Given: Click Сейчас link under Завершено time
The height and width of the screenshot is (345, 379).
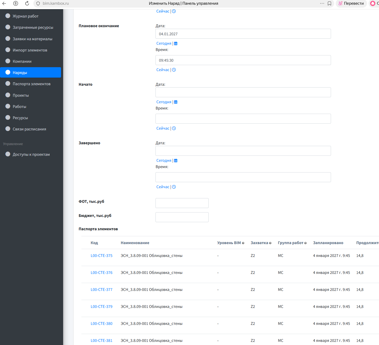Looking at the screenshot, I should point(163,187).
